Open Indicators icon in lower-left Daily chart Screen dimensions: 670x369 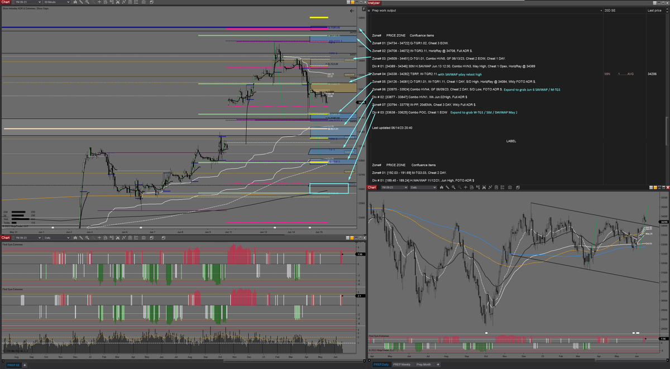[x=124, y=238]
